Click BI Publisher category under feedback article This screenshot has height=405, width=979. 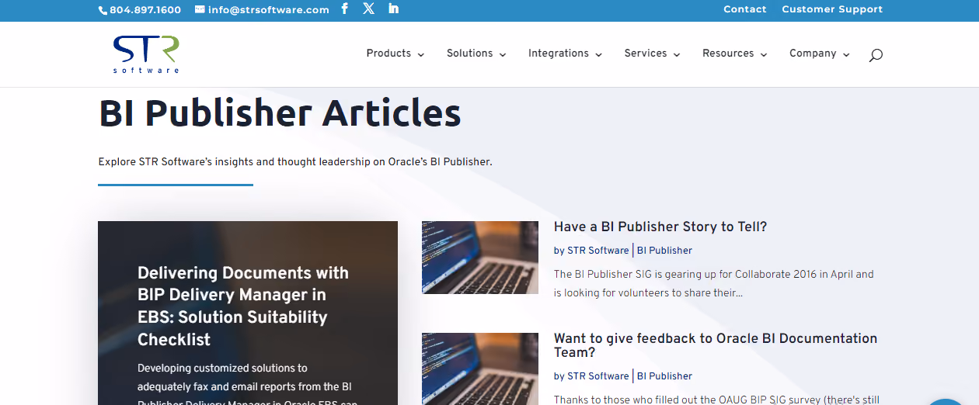click(x=664, y=376)
